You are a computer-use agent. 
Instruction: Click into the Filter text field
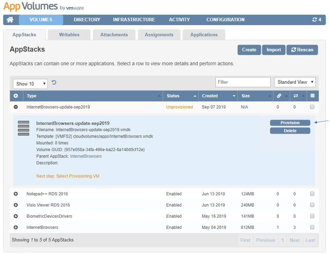coord(243,82)
